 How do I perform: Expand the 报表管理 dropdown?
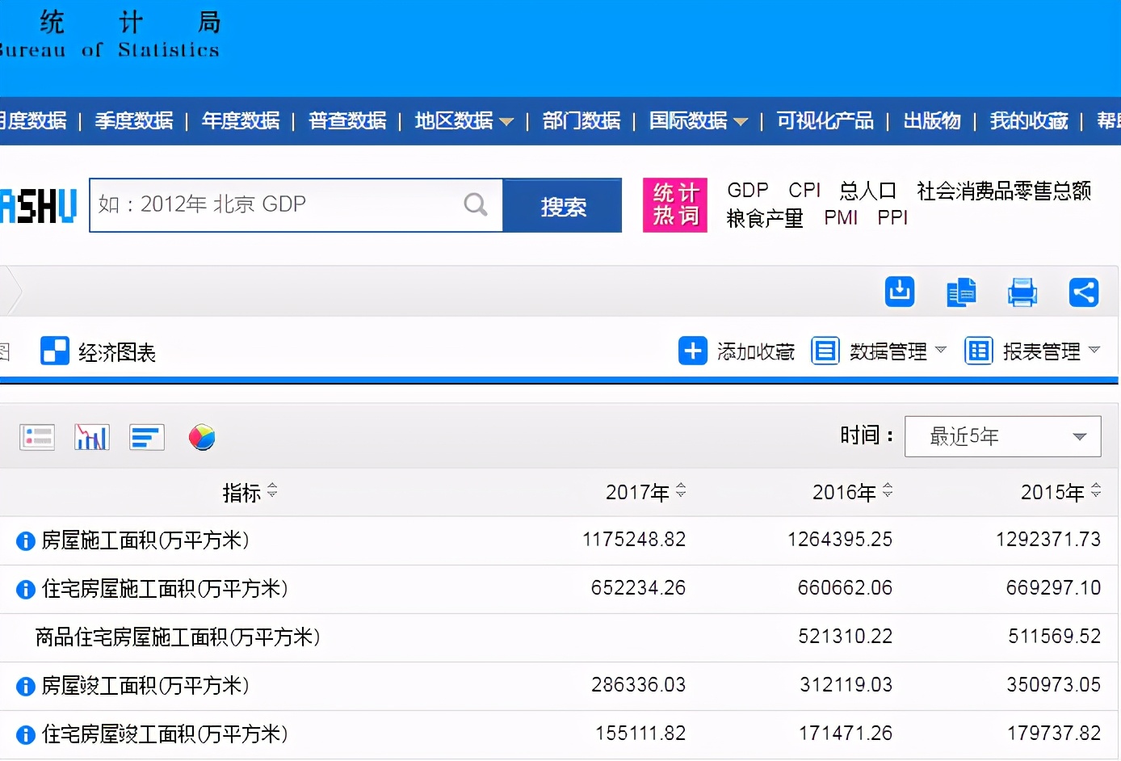click(1041, 351)
